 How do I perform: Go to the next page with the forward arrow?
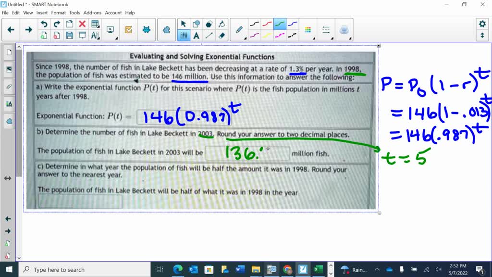tap(28, 29)
